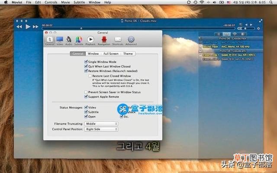The width and height of the screenshot is (277, 173).
Task: Select Picnic 06 - Clouds.smi panel header
Action: click(x=231, y=51)
